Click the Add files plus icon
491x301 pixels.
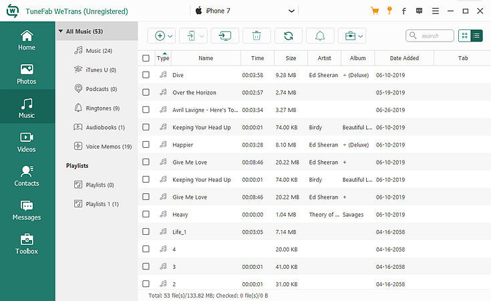click(160, 35)
